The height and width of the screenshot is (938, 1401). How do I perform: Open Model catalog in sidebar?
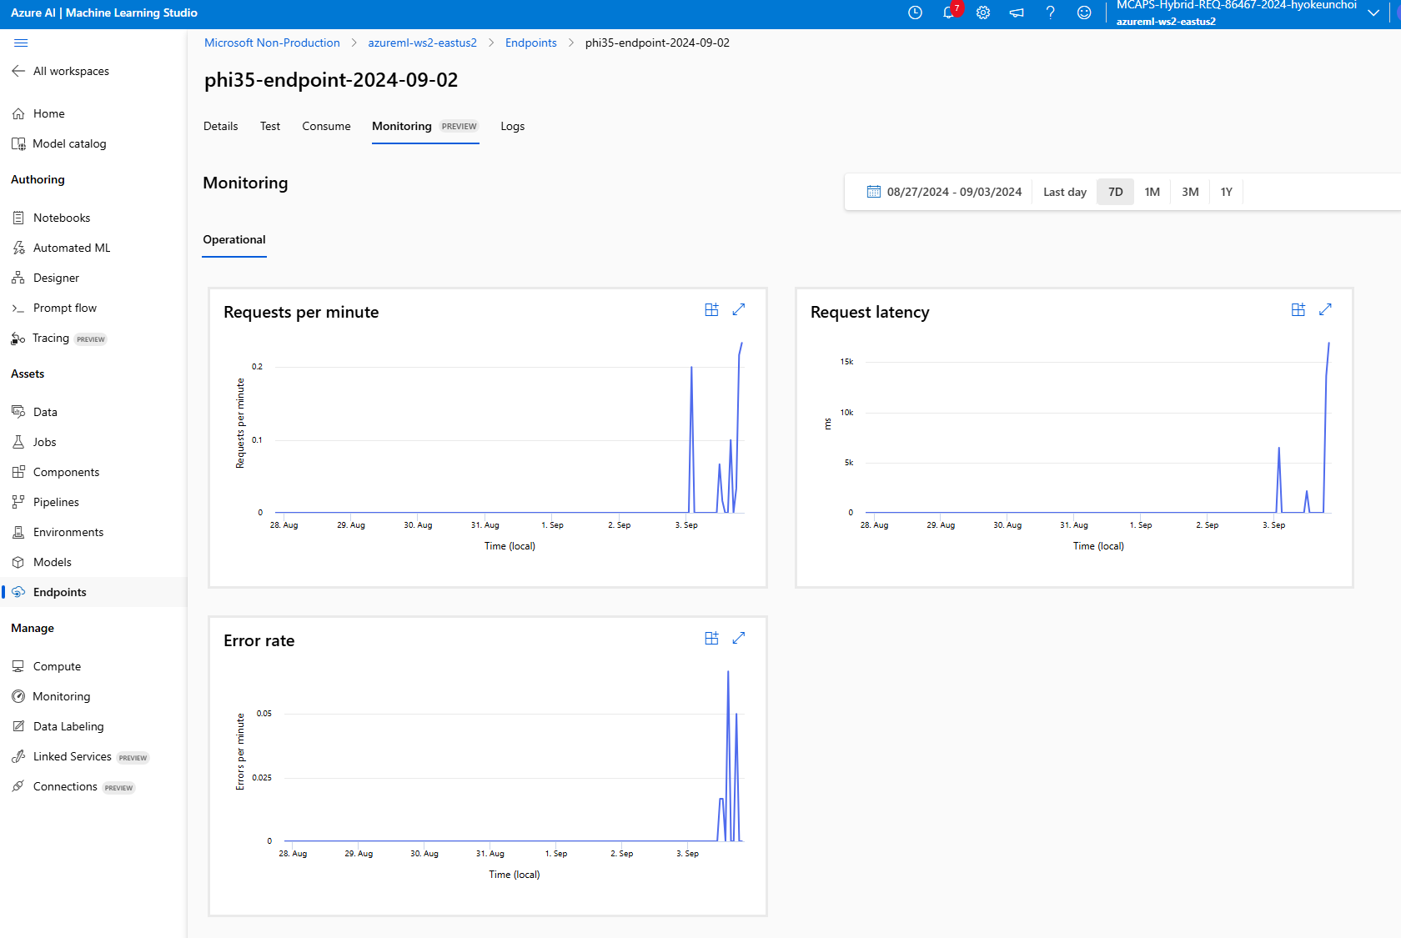59,143
